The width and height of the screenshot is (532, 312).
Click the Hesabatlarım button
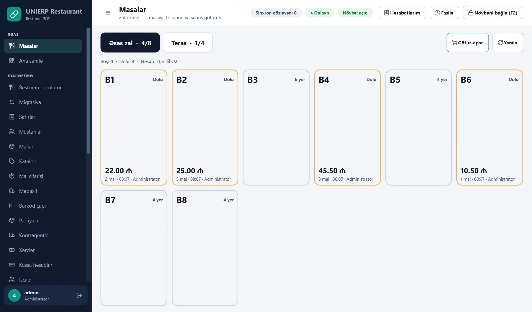point(402,13)
